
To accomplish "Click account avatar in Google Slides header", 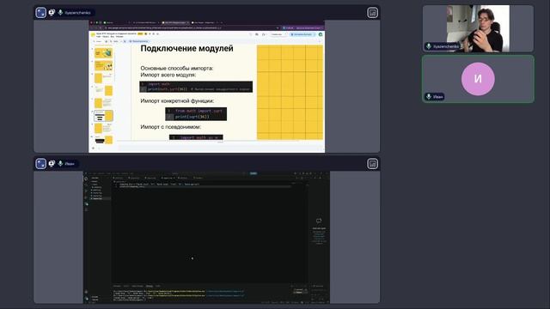I will coord(321,34).
